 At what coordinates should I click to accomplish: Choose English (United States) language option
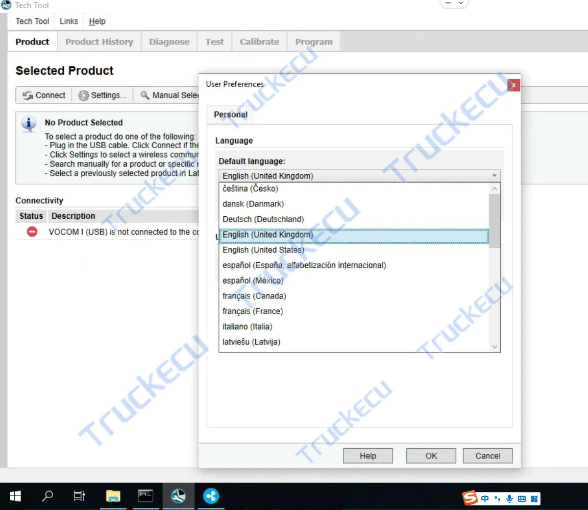coord(263,250)
